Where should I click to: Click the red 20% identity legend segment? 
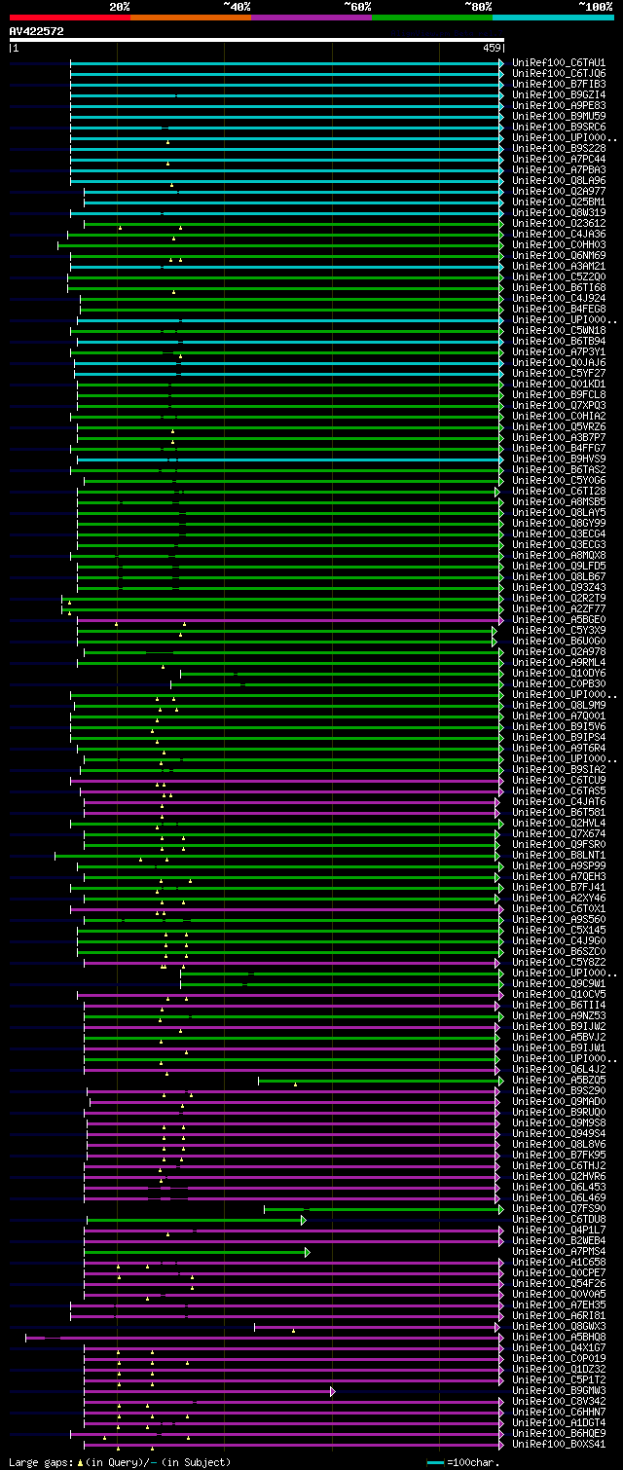click(x=70, y=18)
